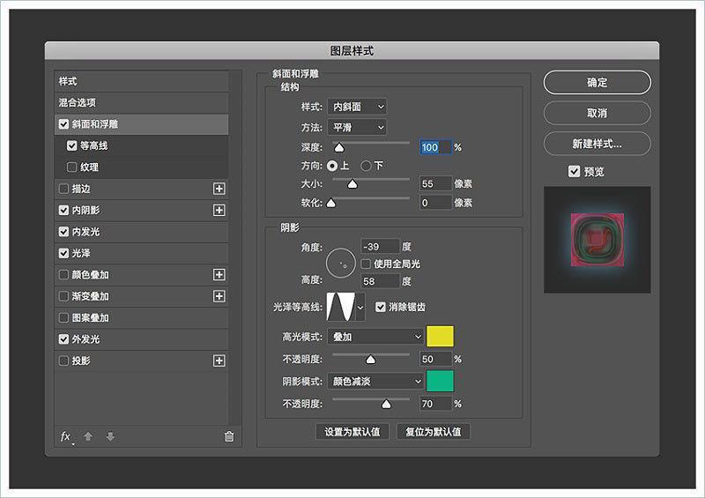Click the 高度 field showing 58
705x498 pixels.
[380, 281]
